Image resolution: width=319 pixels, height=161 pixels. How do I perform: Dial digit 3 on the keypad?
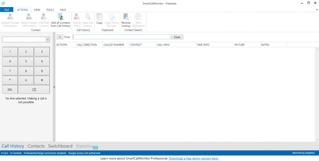pos(42,52)
